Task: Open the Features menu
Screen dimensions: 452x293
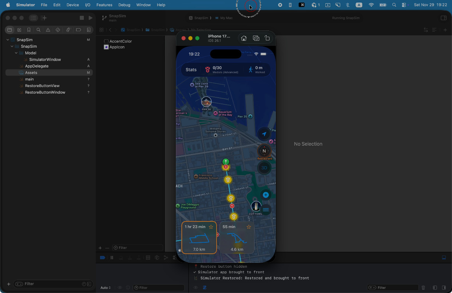Action: [x=104, y=5]
